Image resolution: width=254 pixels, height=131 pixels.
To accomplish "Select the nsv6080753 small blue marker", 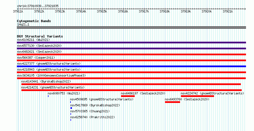I will pos(48,96).
